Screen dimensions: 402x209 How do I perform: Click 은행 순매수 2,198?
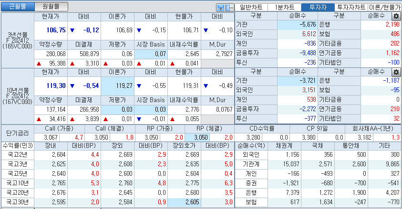381,25
